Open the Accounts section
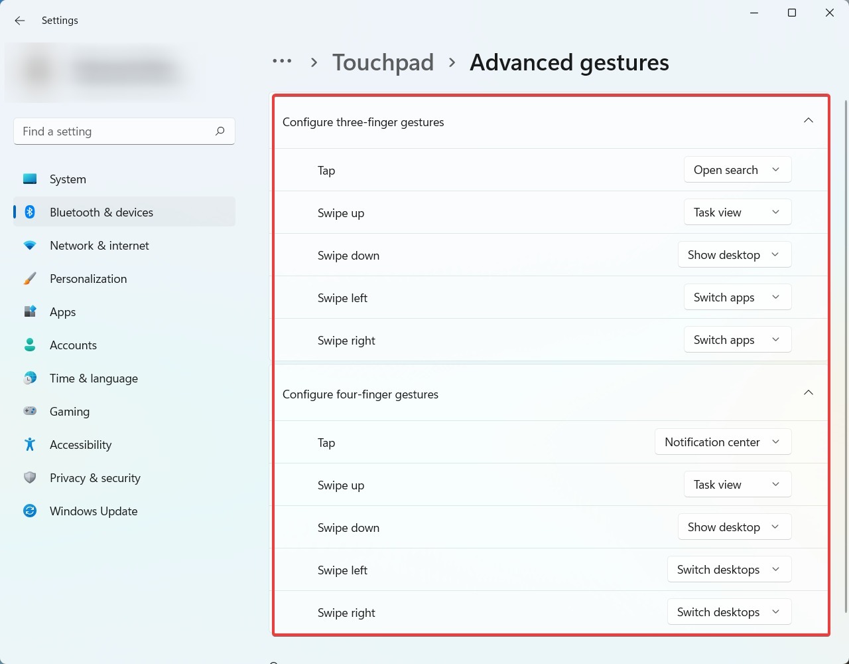The width and height of the screenshot is (849, 664). (x=73, y=345)
